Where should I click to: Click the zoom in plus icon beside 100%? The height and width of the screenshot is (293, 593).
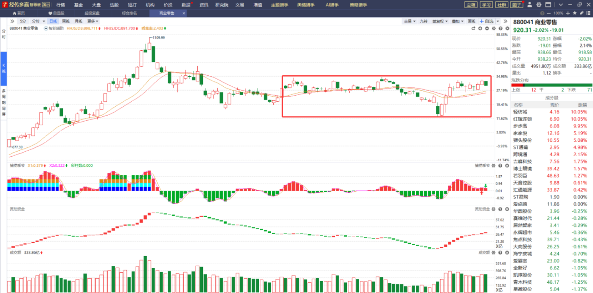pos(568,13)
